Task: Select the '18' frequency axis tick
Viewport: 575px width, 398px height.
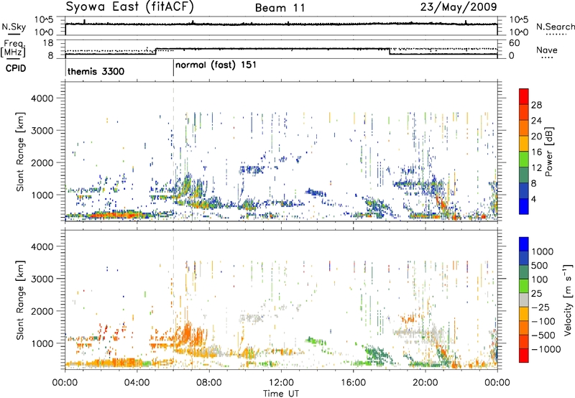Action: 48,43
